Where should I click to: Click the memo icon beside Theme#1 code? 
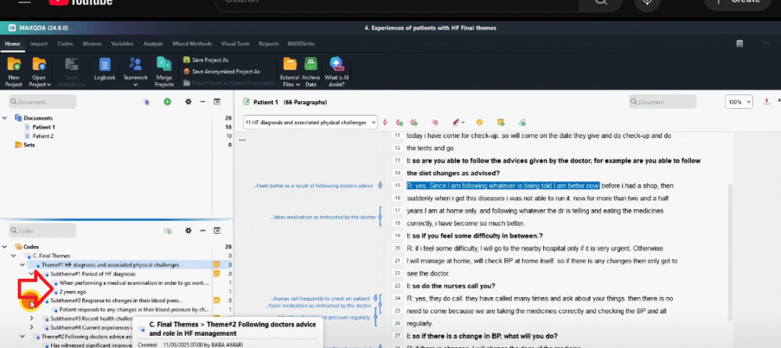tap(217, 264)
